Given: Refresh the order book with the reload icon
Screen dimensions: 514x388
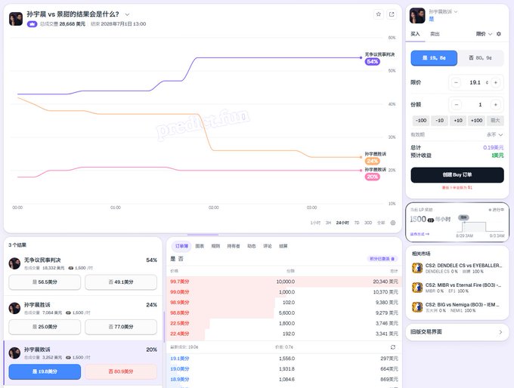Looking at the screenshot, I should (393, 347).
